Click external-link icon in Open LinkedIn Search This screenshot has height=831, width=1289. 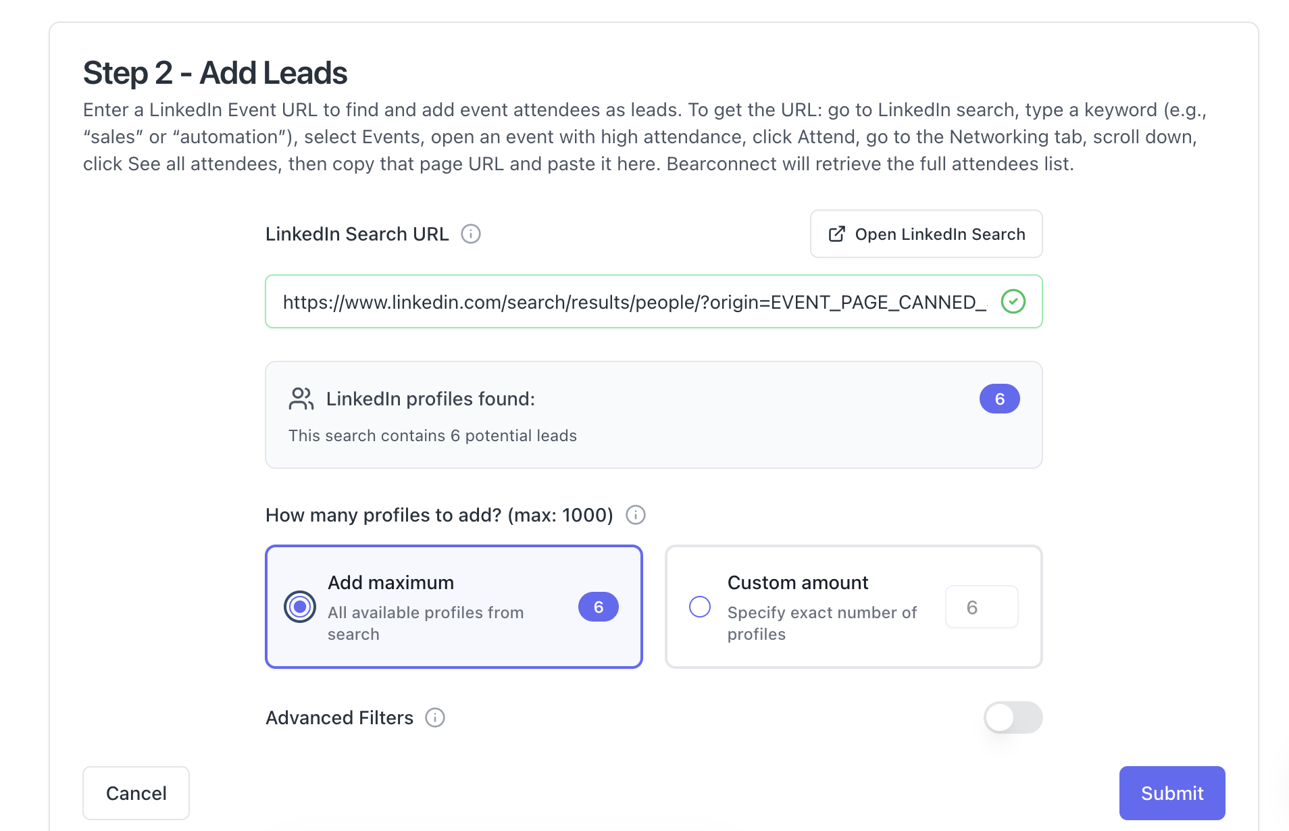coord(836,234)
